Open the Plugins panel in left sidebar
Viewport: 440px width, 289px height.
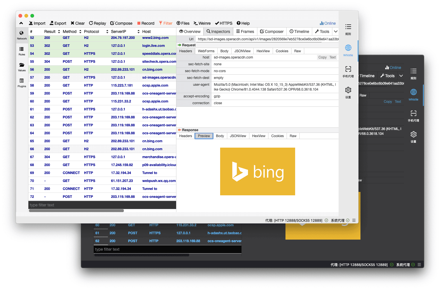coord(22,83)
